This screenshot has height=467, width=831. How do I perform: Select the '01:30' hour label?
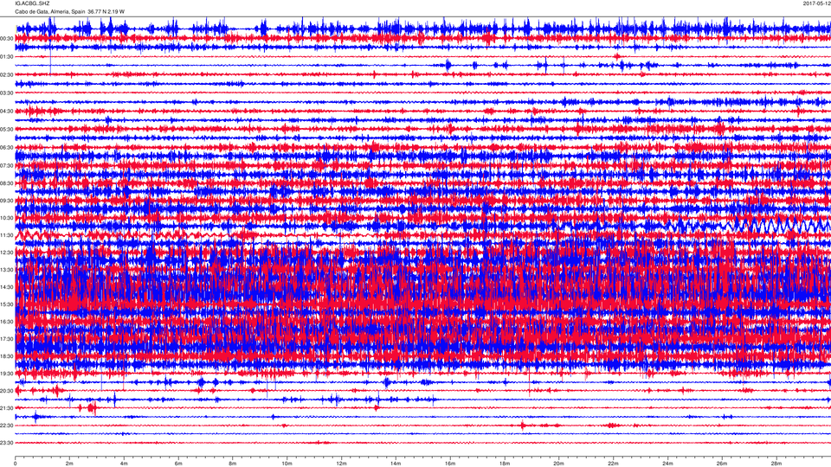7,57
